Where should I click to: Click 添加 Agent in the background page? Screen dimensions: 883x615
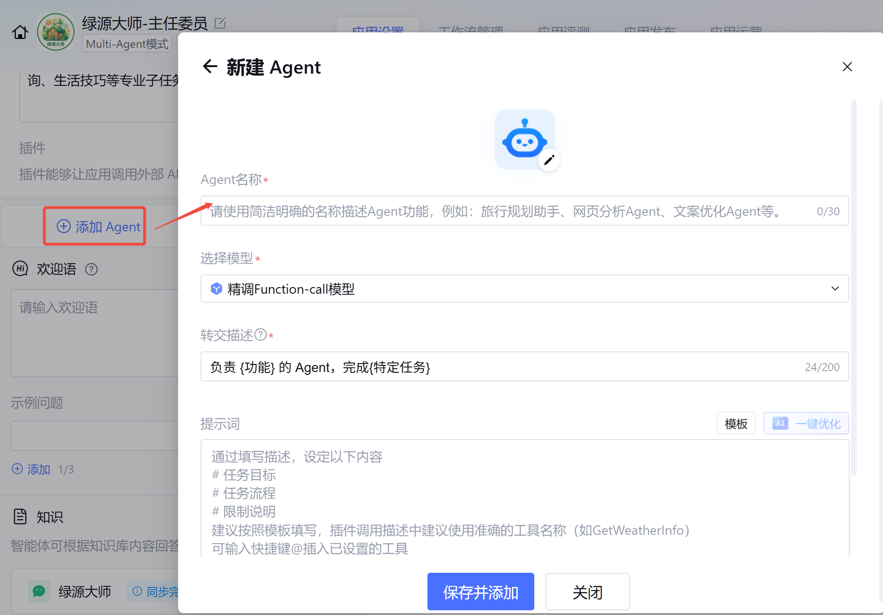coord(98,227)
